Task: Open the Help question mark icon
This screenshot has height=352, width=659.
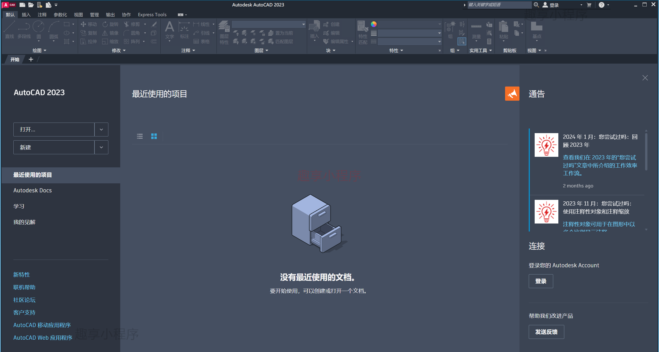Action: [x=602, y=5]
